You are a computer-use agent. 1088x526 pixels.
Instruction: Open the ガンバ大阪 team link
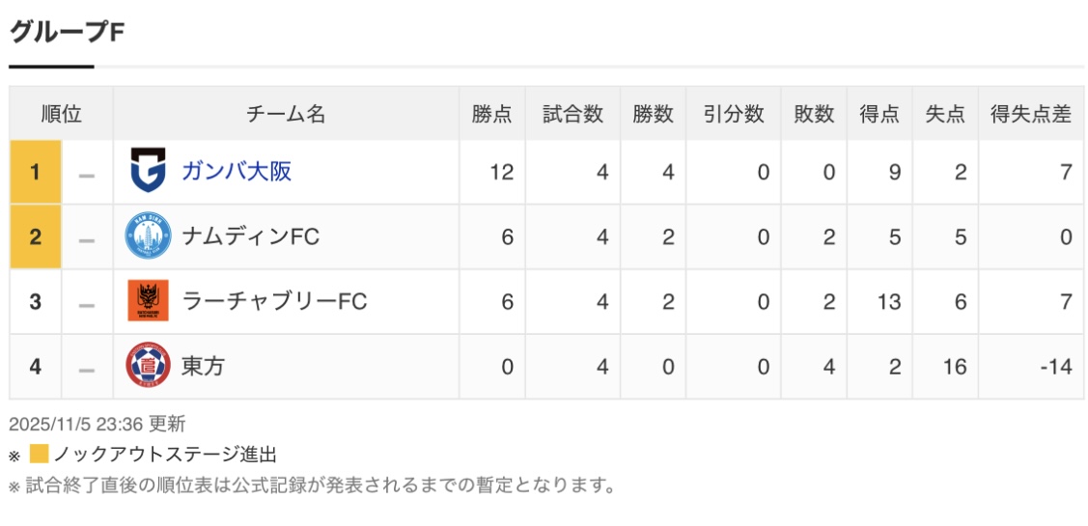coord(237,172)
